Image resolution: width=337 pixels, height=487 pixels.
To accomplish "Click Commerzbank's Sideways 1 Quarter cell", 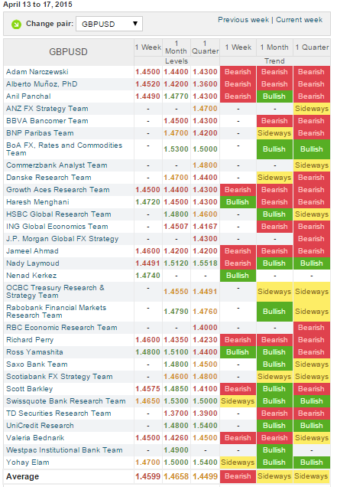I will pos(312,165).
